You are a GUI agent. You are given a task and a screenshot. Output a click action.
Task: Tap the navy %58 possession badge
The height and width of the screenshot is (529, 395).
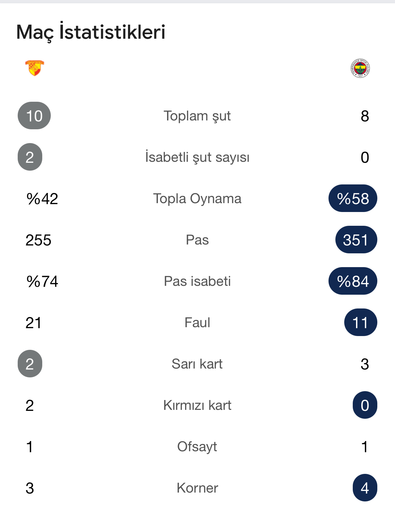[x=353, y=199]
